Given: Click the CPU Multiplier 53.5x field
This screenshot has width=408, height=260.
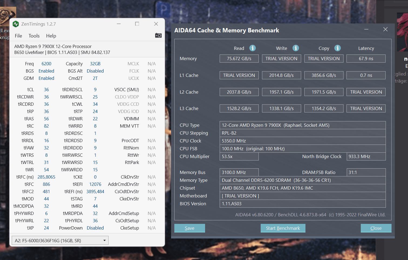Looking at the screenshot, I should pos(239,156).
